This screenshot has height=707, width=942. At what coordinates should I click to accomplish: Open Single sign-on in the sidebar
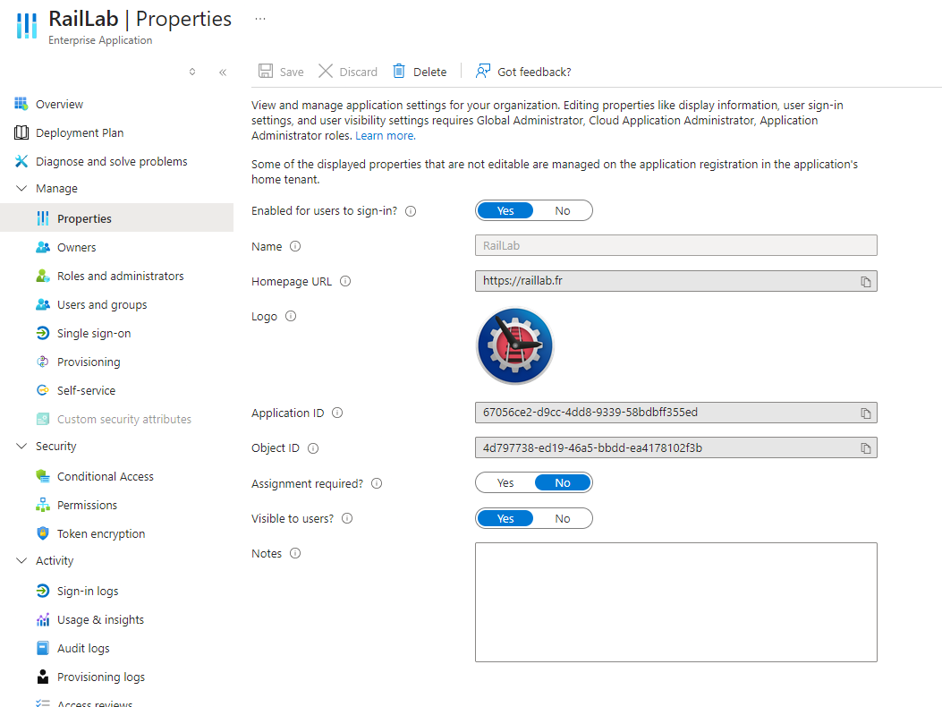(x=93, y=334)
